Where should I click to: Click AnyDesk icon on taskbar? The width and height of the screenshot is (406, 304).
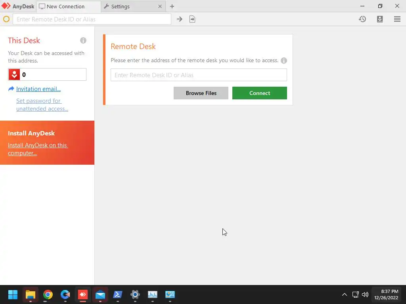(83, 294)
